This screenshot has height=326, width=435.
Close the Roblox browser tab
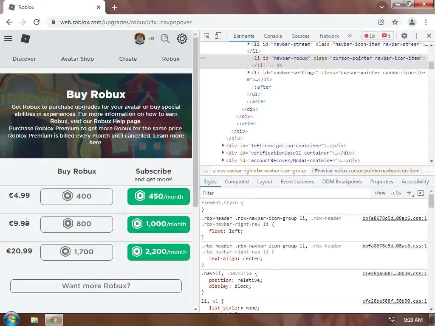(x=99, y=7)
